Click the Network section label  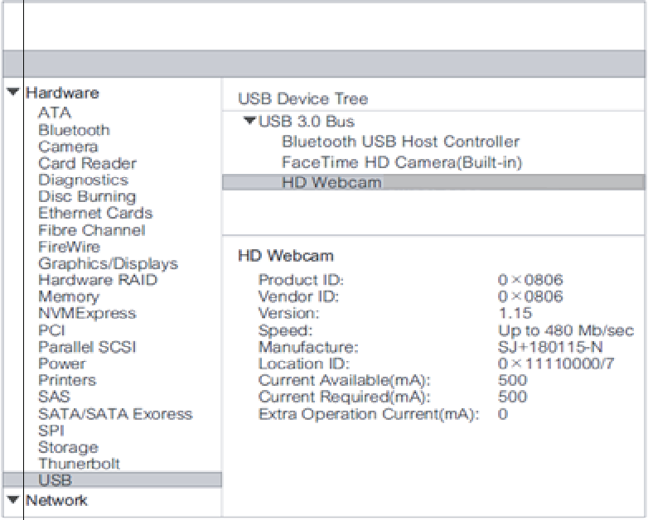coord(56,500)
